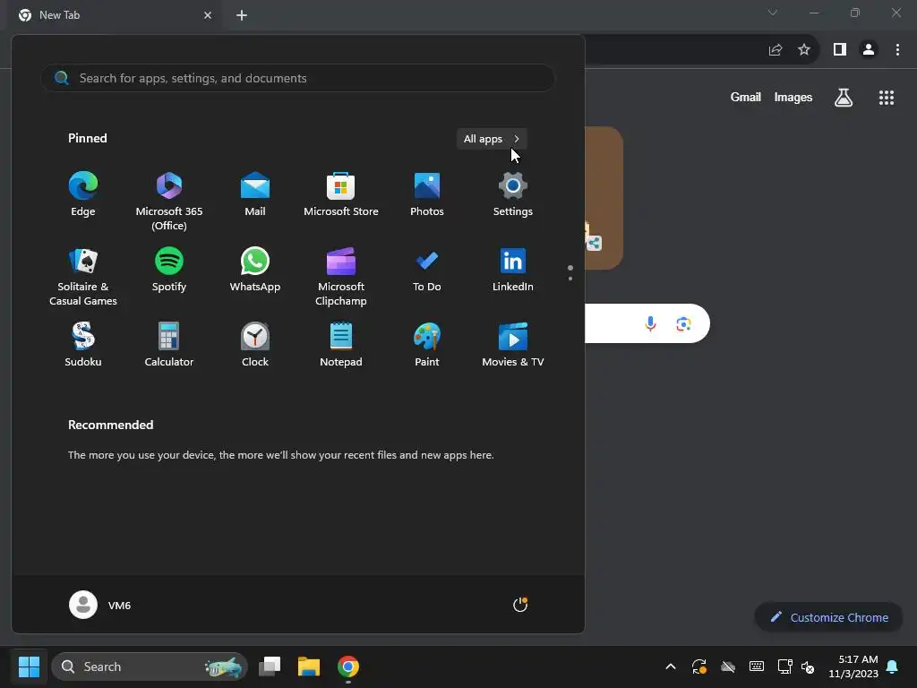
Task: Open touch keyboard tray icon
Action: 756,666
